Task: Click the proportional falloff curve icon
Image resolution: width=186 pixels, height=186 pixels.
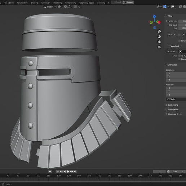Action: 79,7
